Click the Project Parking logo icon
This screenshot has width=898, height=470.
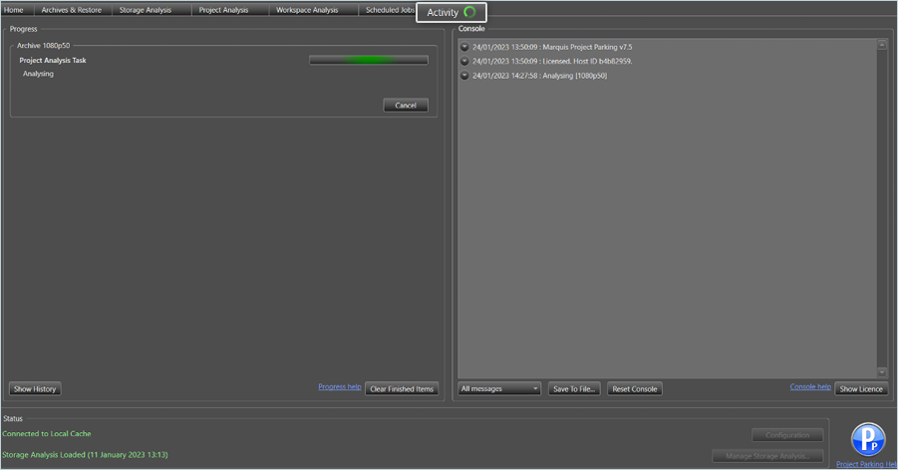click(x=867, y=439)
